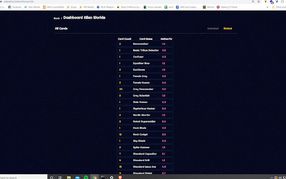Viewport: 286px width, 179px height.
Task: Switch to the Staked tab
Action: pos(227,29)
